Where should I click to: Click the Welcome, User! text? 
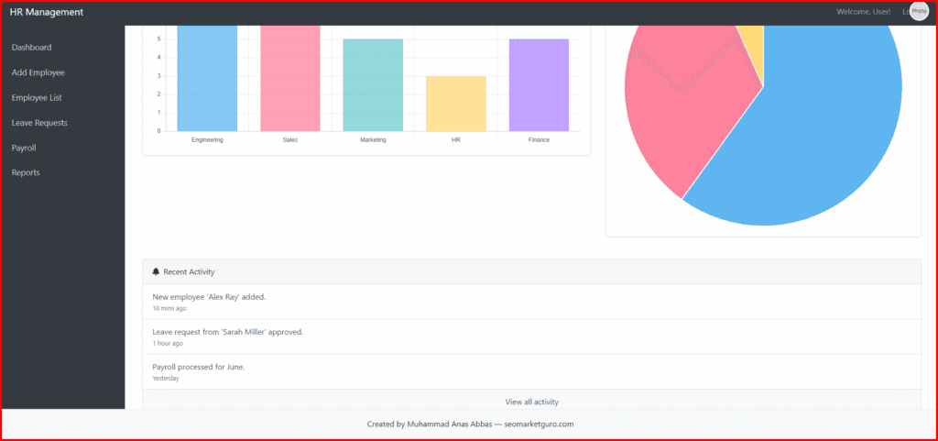(863, 12)
